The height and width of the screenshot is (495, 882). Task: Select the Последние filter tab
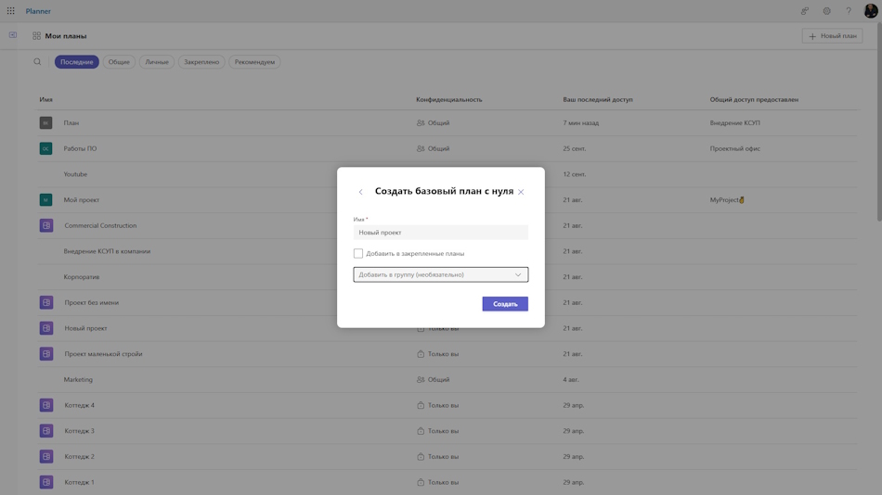pyautogui.click(x=76, y=62)
